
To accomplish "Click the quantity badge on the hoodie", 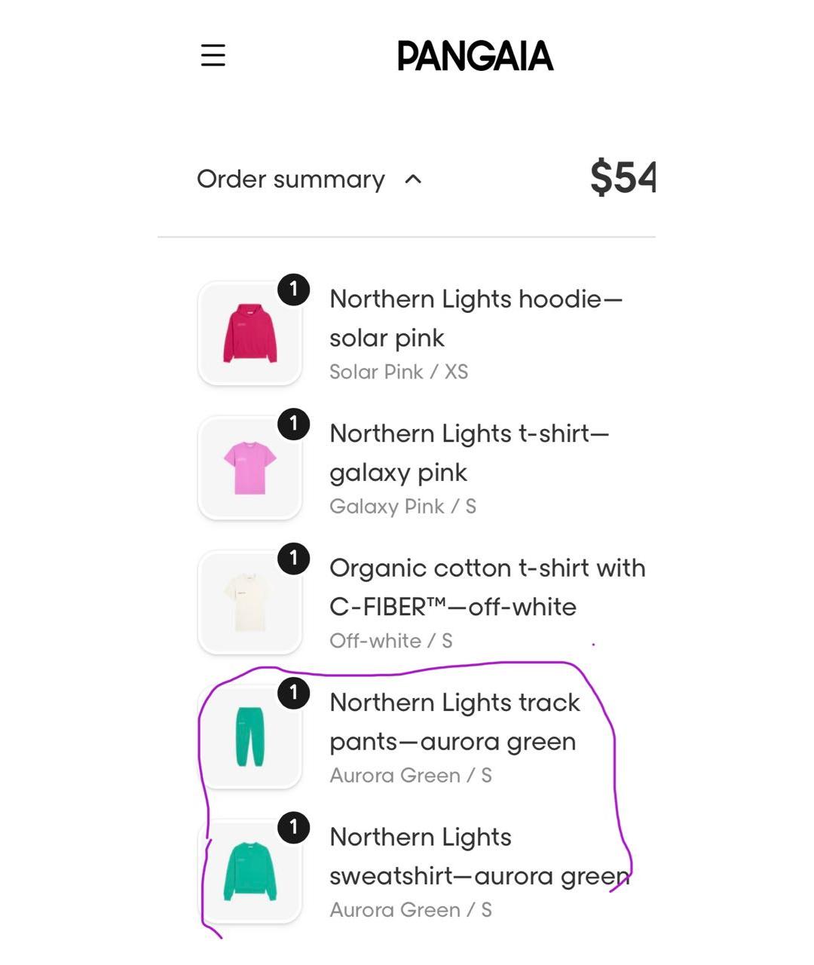I will click(x=293, y=289).
